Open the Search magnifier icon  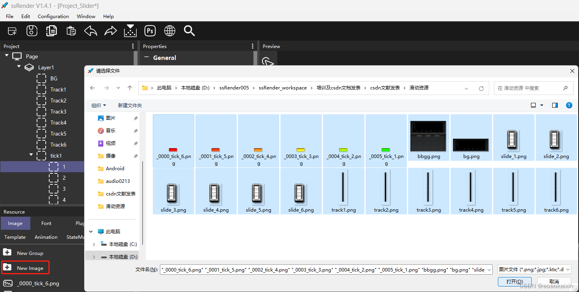coord(189,31)
